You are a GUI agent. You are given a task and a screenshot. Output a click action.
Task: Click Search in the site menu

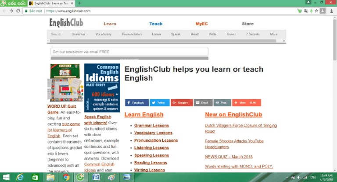[x=56, y=34]
